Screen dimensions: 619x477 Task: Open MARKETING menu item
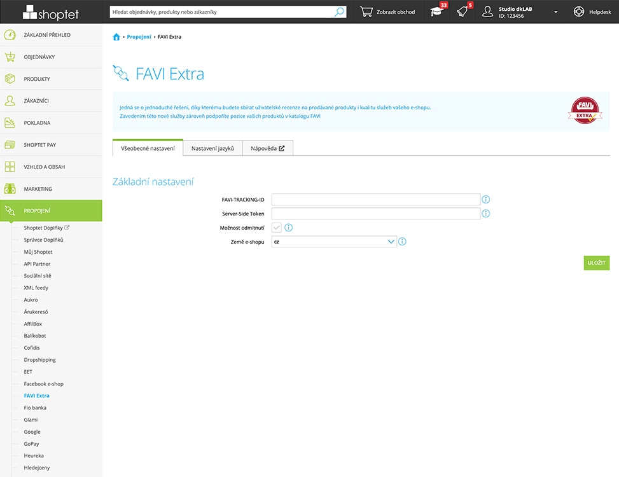51,189
